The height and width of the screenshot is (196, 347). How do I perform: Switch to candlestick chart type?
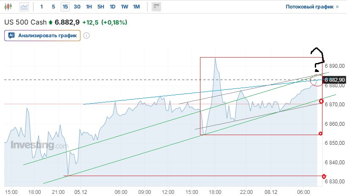(x=10, y=7)
